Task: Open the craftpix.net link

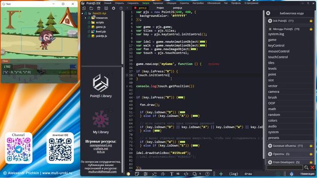Action: point(101,148)
